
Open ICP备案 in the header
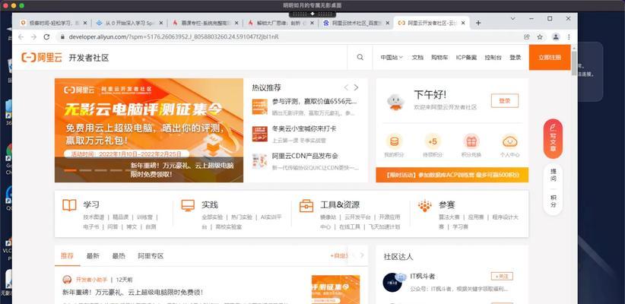click(x=466, y=57)
